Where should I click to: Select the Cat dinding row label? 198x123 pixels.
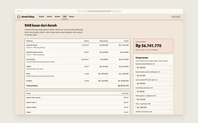[31, 59]
